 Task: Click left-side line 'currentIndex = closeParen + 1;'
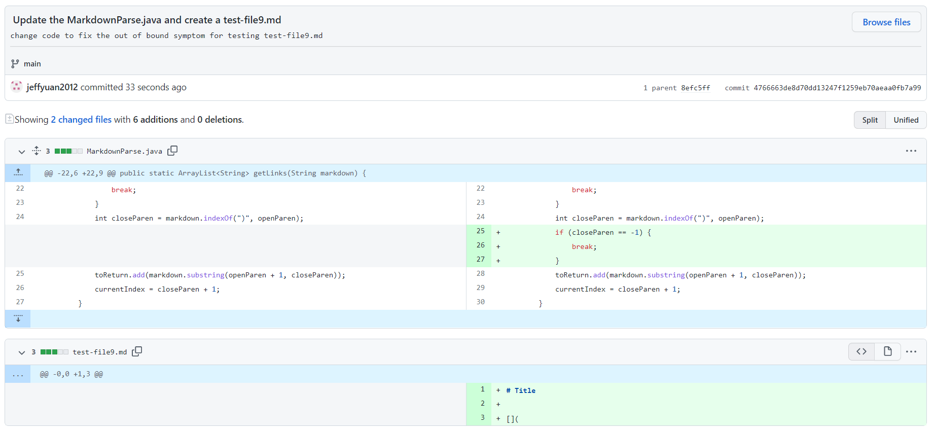click(x=157, y=289)
